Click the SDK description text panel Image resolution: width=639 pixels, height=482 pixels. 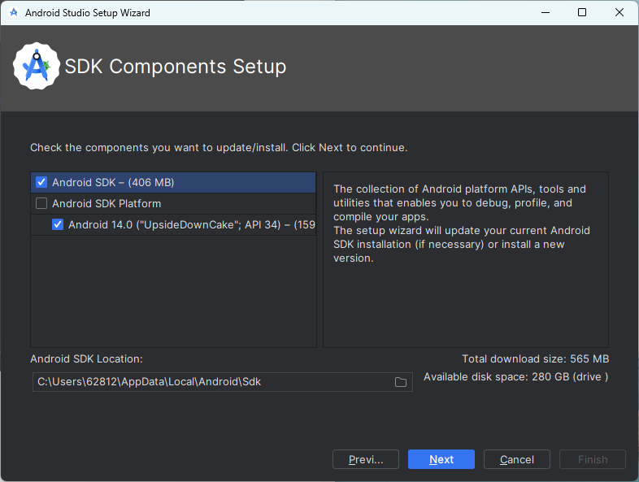point(466,259)
